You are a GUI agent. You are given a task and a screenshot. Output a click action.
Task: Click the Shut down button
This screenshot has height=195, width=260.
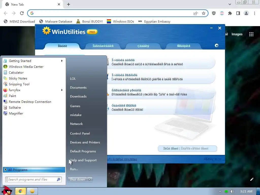tap(78, 180)
